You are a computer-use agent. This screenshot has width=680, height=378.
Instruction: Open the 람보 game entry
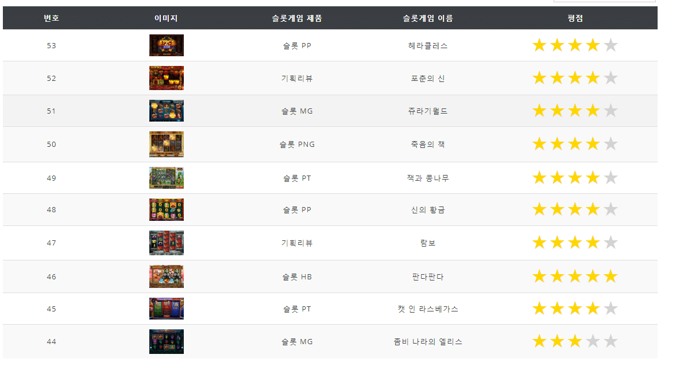click(428, 243)
